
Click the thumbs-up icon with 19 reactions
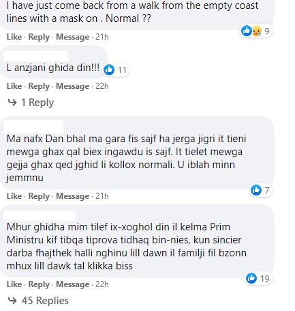click(x=251, y=278)
